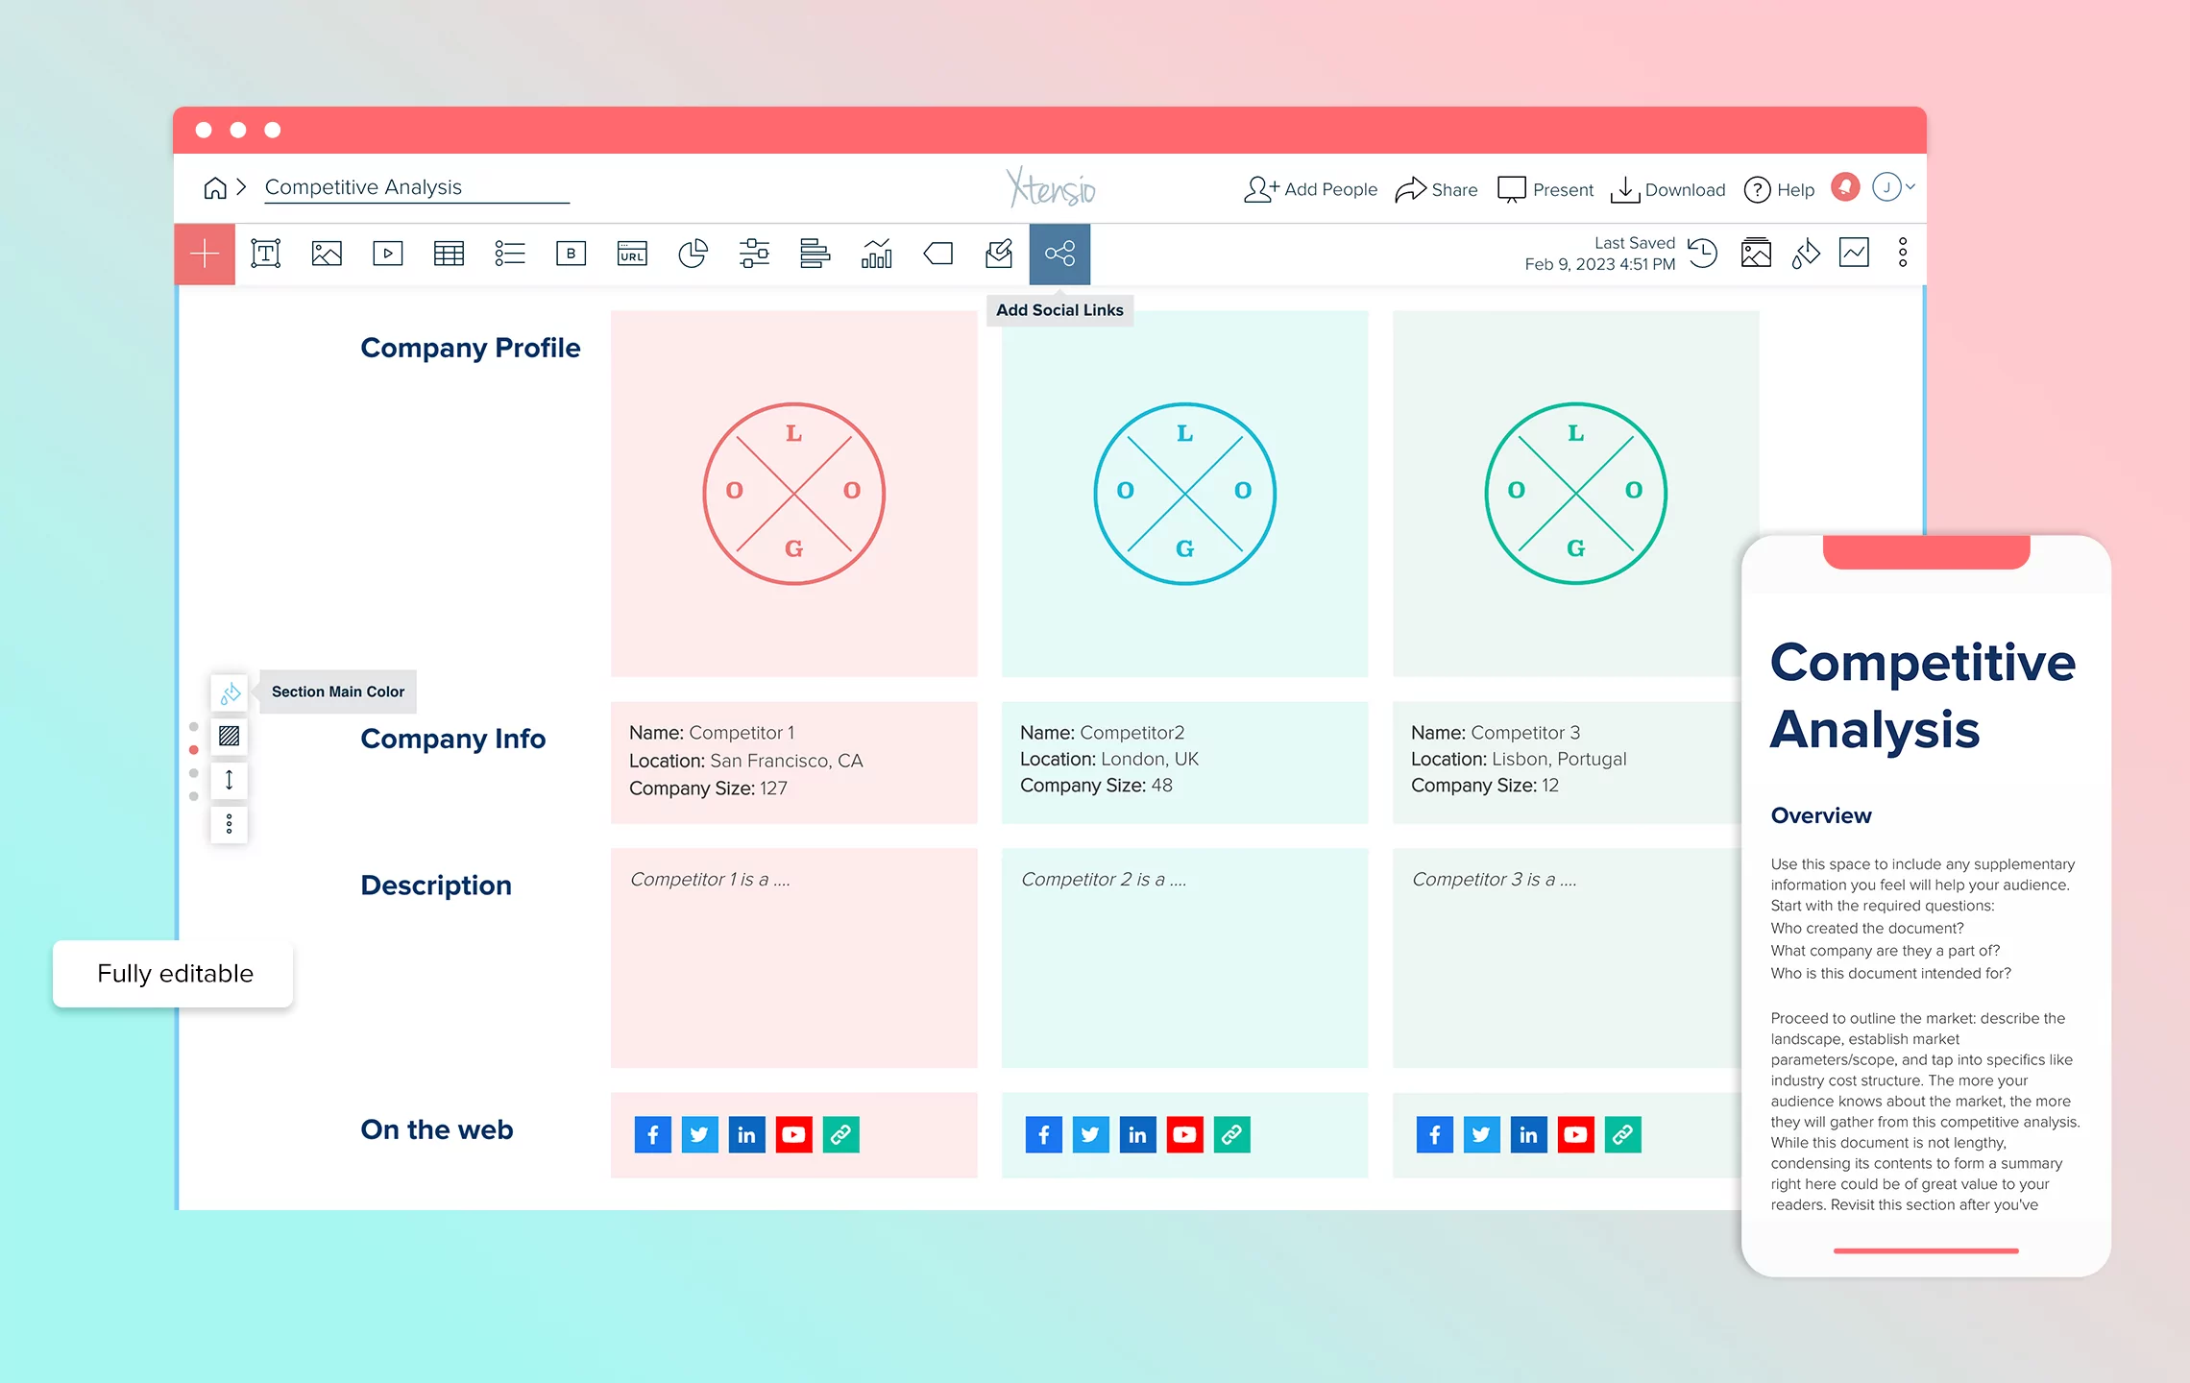Click the Download button
Image resolution: width=2190 pixels, height=1383 pixels.
click(1668, 189)
